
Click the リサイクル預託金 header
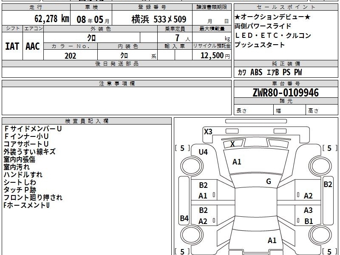(212, 46)
